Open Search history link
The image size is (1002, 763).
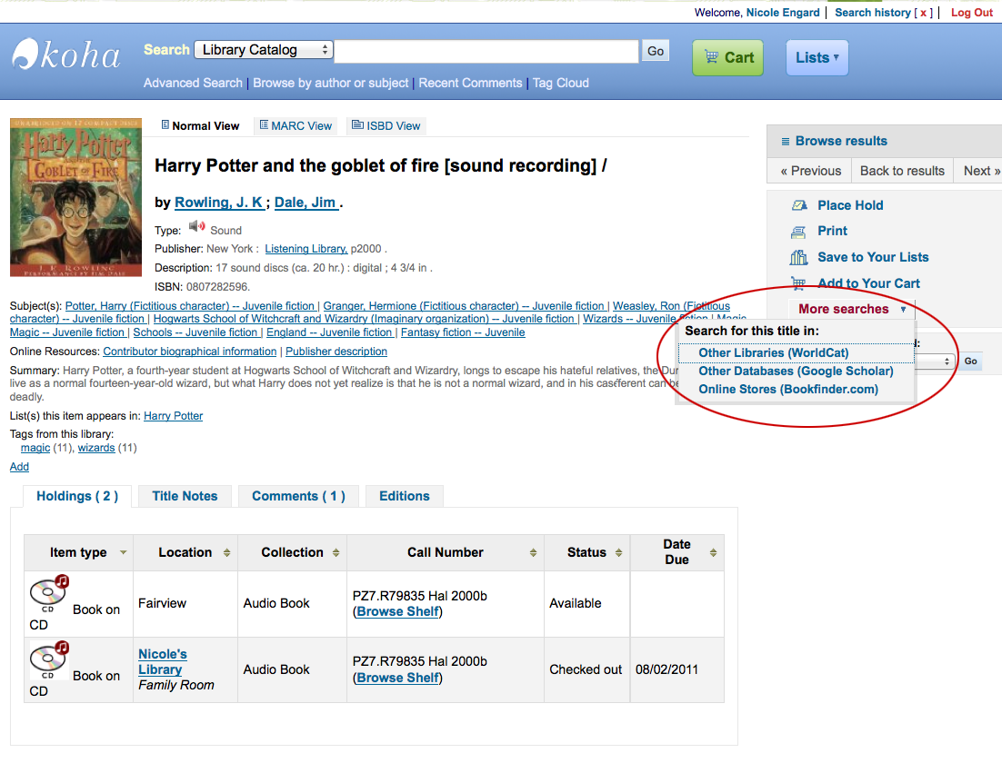[872, 13]
